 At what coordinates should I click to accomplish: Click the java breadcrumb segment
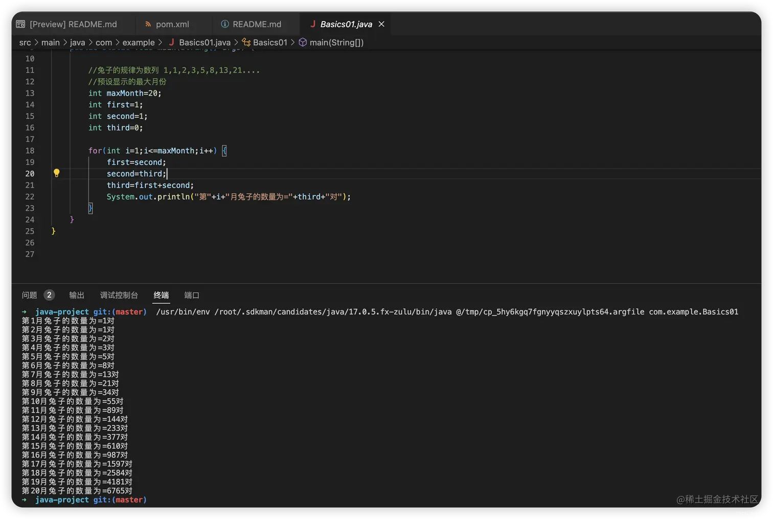coord(78,42)
